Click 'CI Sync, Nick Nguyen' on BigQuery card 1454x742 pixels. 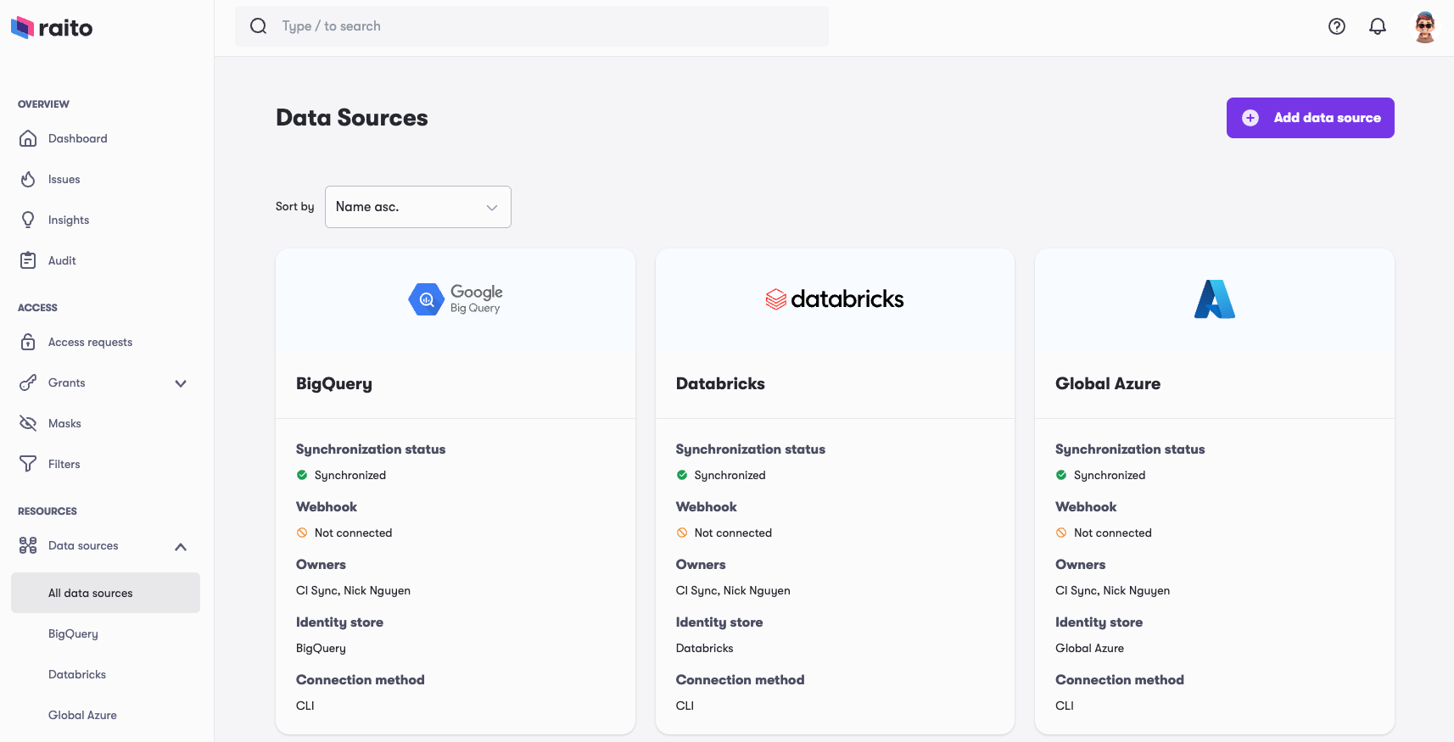(353, 590)
